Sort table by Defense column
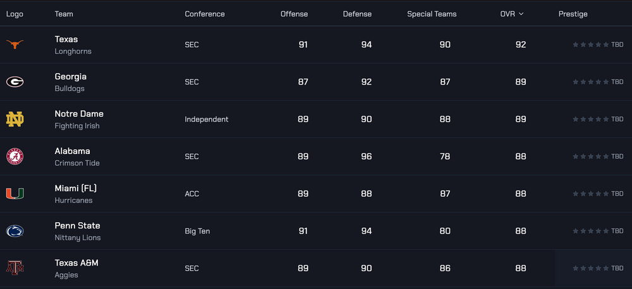The width and height of the screenshot is (632, 289). tap(357, 14)
